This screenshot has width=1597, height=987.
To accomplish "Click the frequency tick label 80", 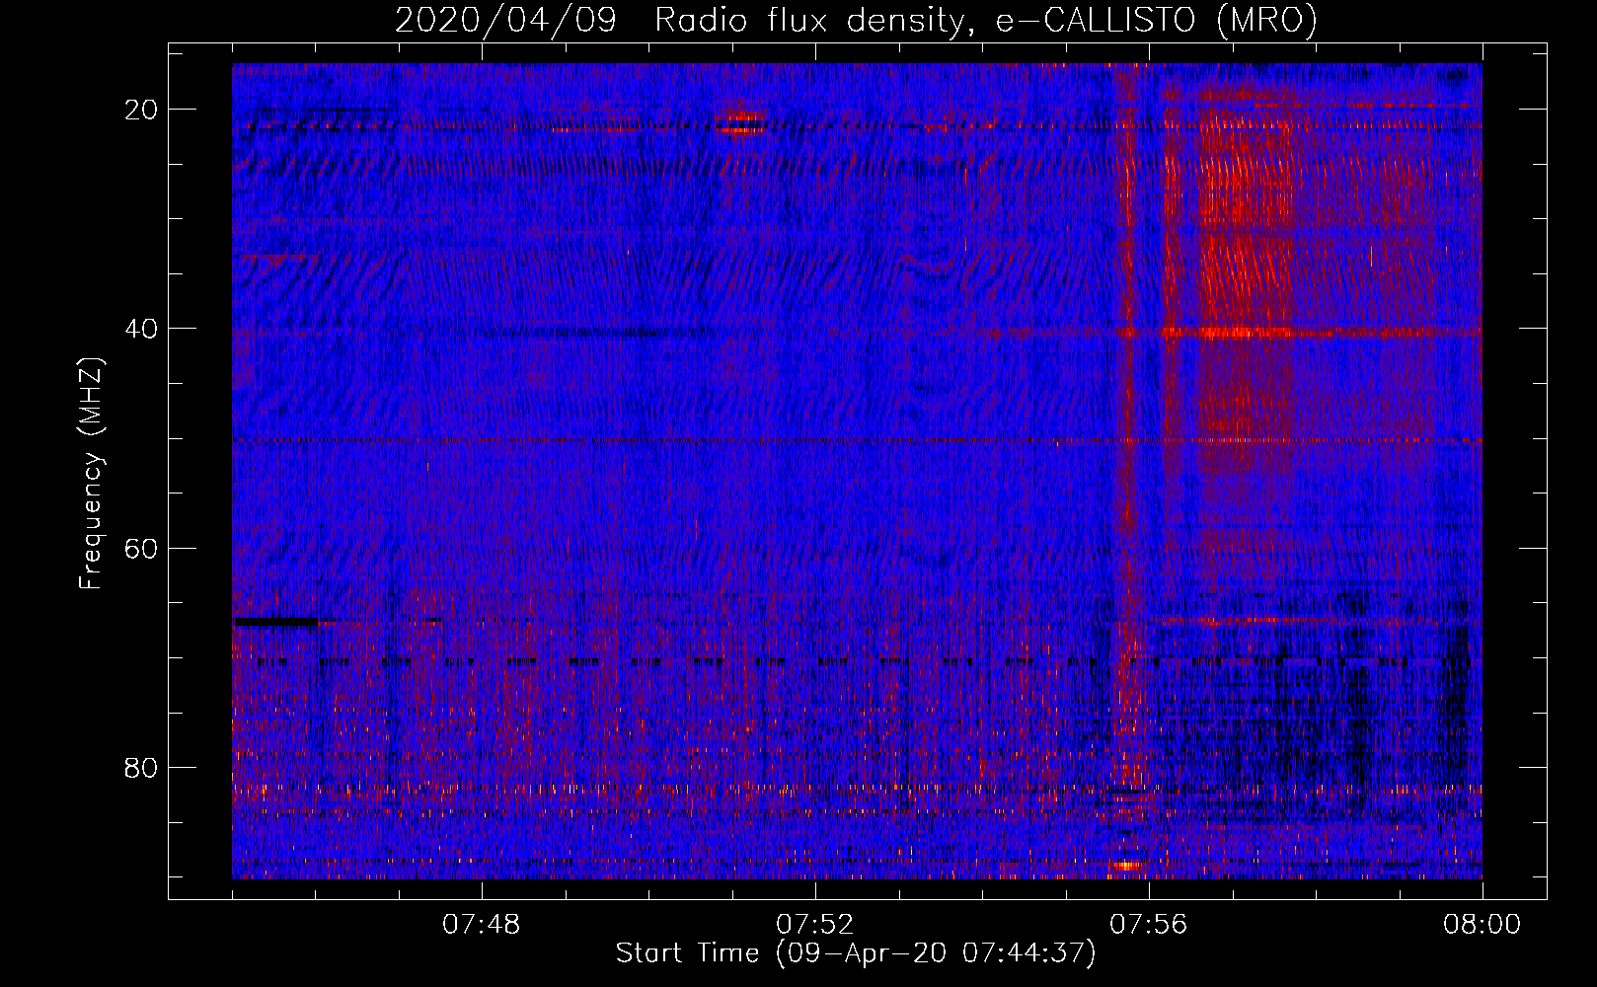I will [142, 767].
